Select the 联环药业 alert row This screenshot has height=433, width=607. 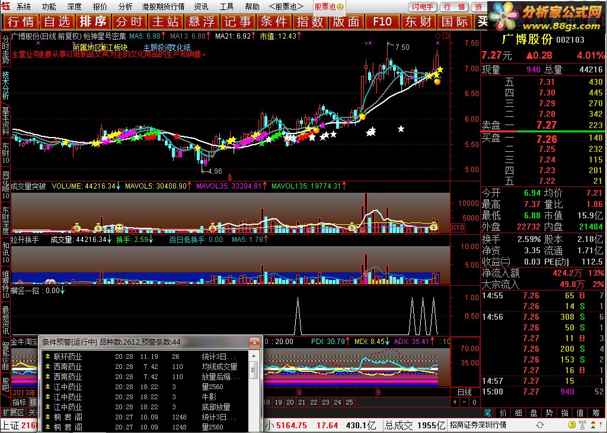pyautogui.click(x=145, y=356)
